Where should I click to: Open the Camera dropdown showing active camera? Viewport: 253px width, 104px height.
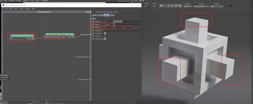click(201, 6)
